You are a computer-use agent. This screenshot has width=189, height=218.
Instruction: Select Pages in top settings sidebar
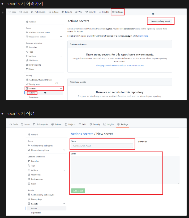(x=30, y=69)
